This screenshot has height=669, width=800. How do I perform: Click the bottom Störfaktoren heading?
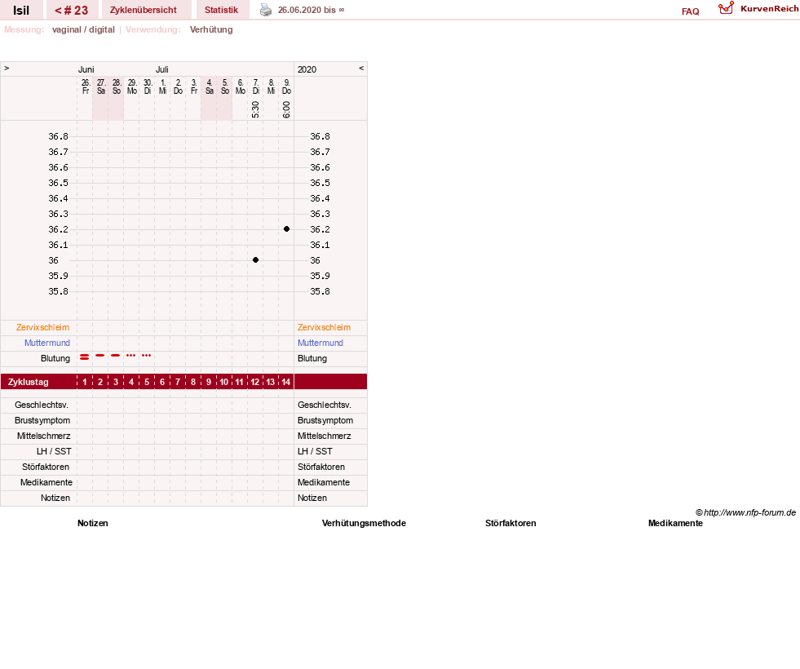(510, 523)
